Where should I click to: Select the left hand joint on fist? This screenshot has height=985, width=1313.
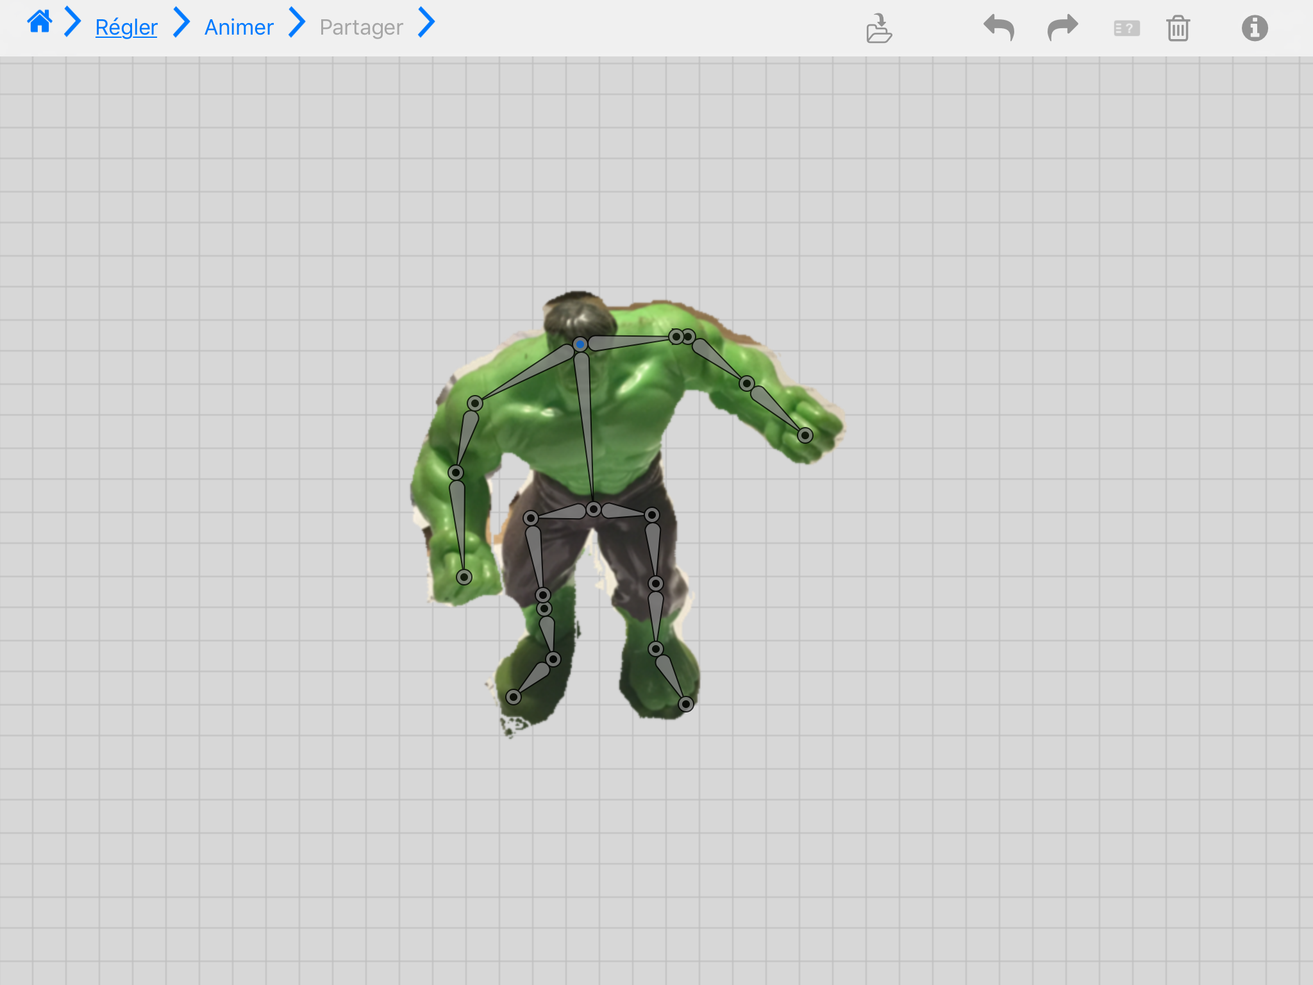point(464,577)
